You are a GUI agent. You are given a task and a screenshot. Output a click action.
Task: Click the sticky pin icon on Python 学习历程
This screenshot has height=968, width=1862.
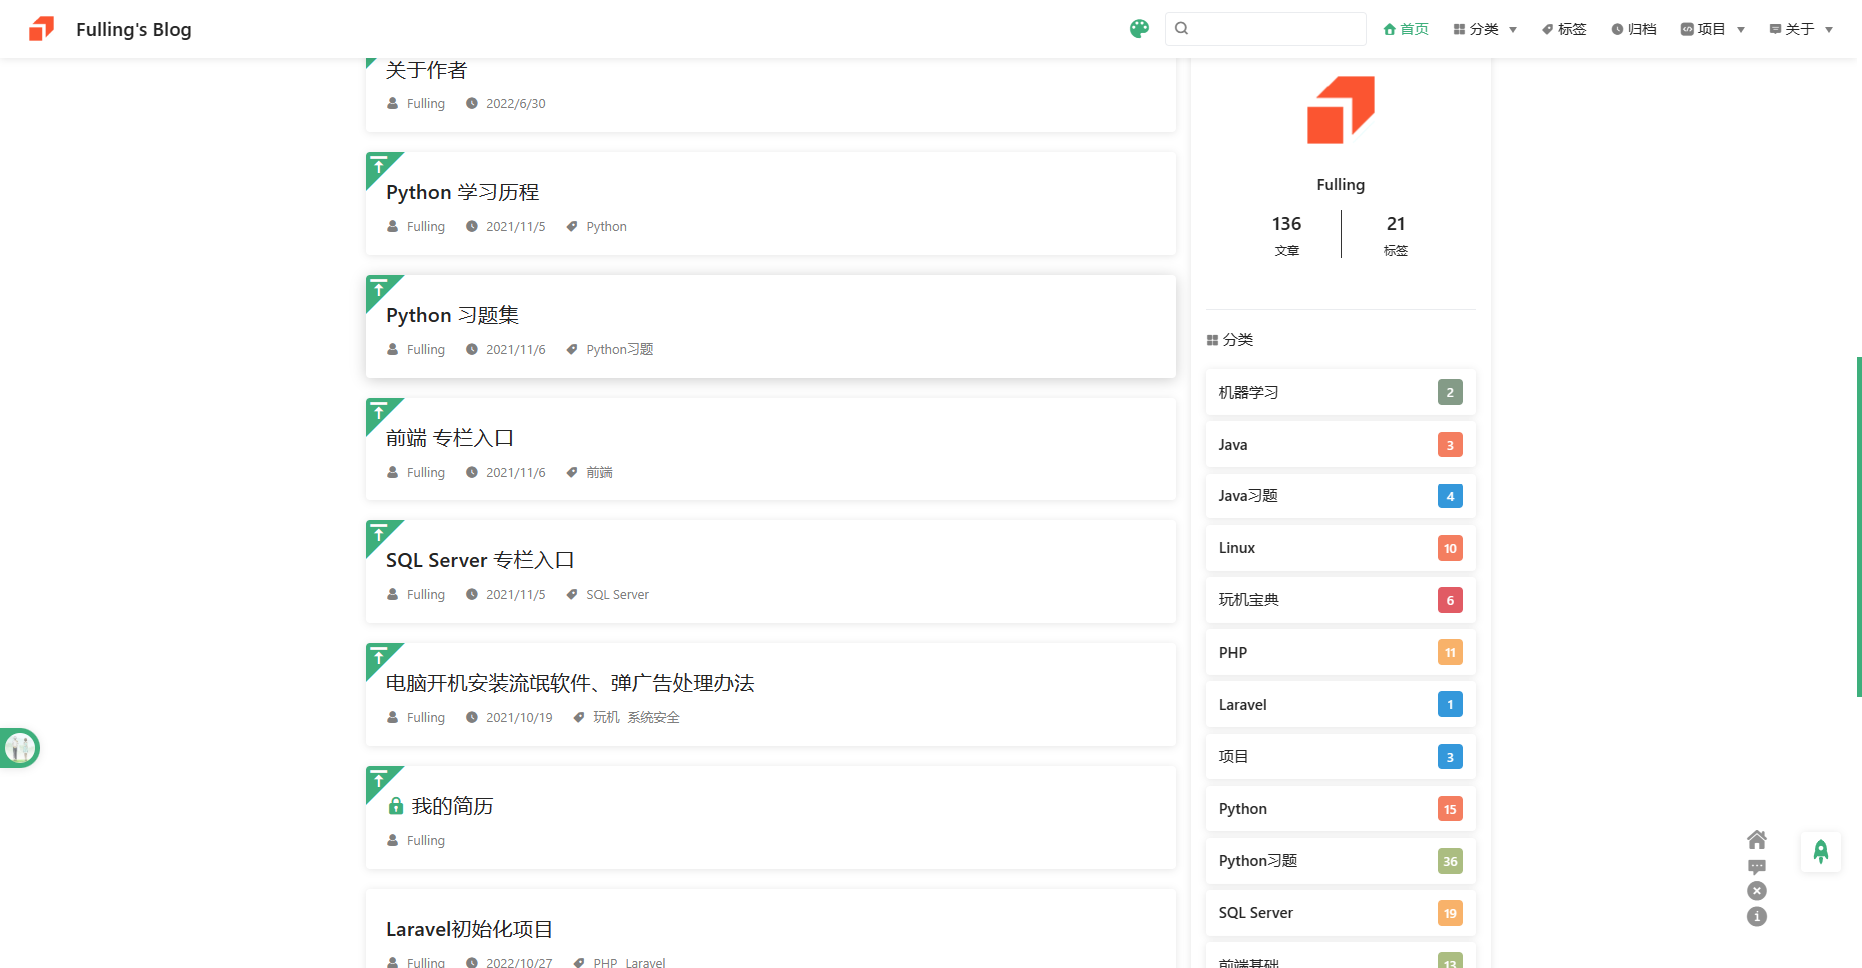[x=379, y=165]
